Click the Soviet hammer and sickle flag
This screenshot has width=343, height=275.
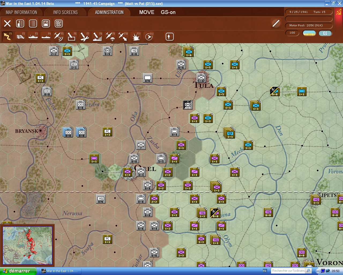(338, 12)
